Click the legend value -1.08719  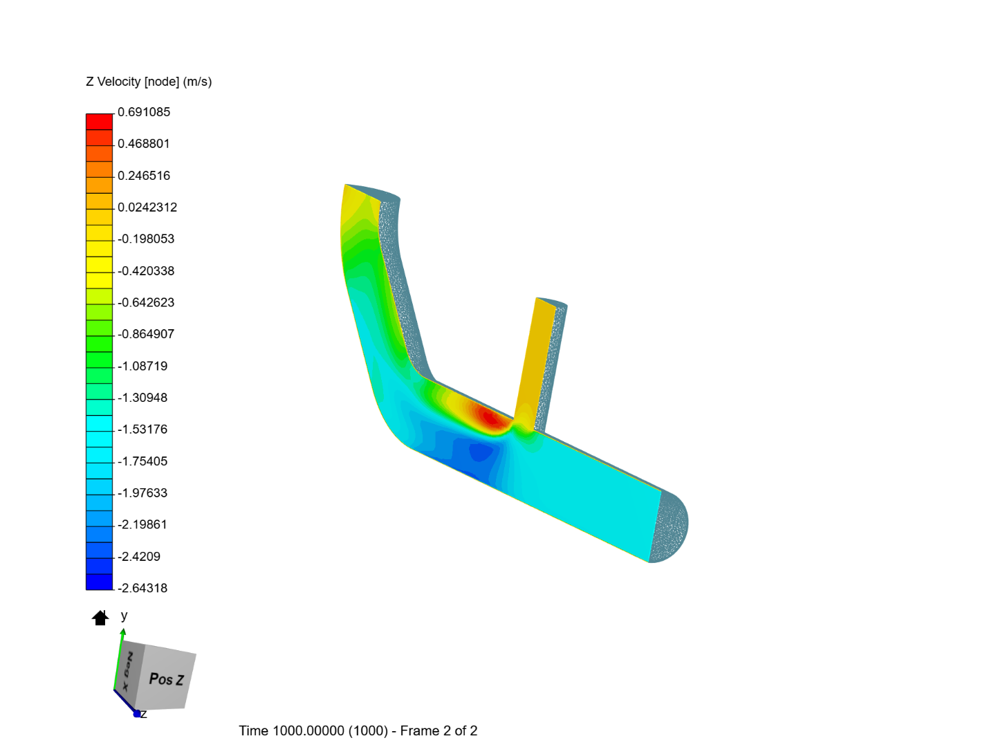pyautogui.click(x=142, y=366)
